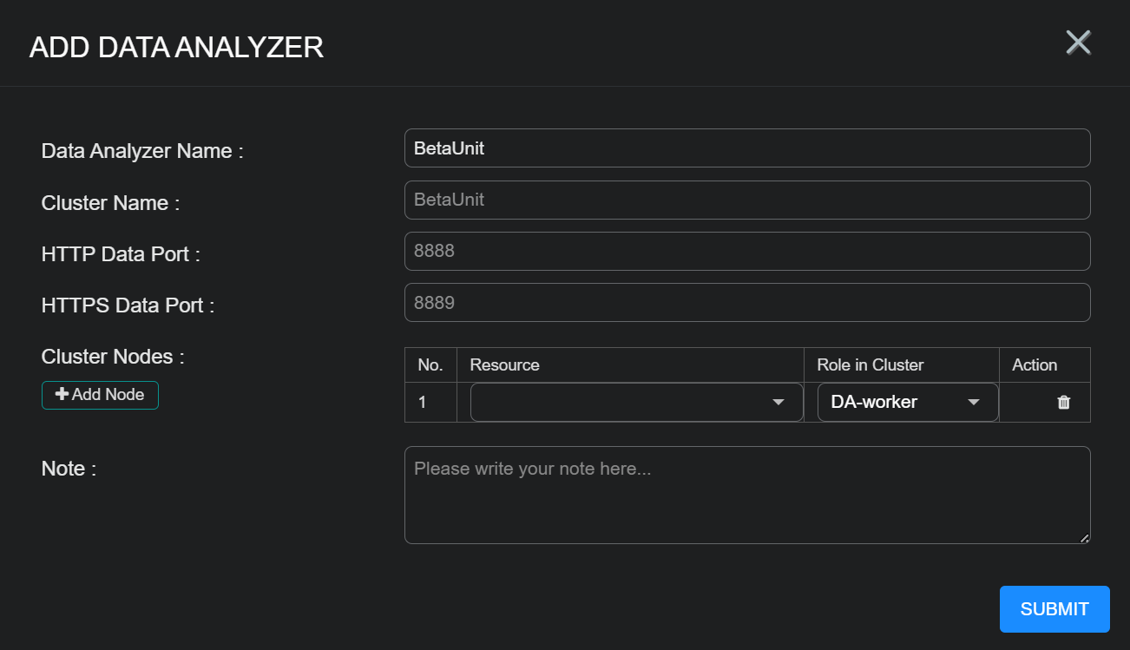Focus the Cluster Name input field
This screenshot has height=650, width=1130.
point(746,200)
